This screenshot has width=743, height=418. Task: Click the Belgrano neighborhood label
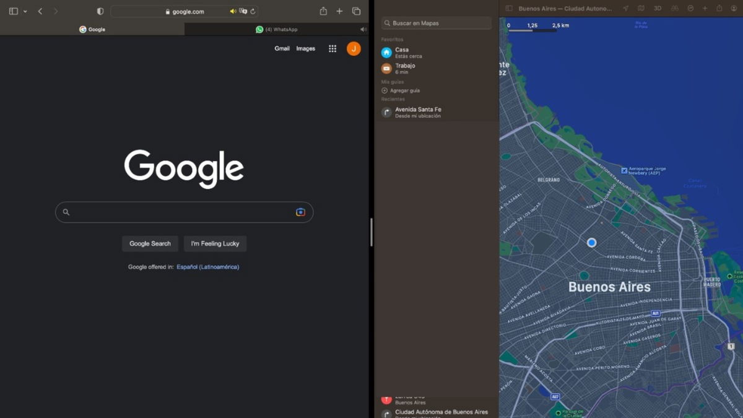point(549,180)
